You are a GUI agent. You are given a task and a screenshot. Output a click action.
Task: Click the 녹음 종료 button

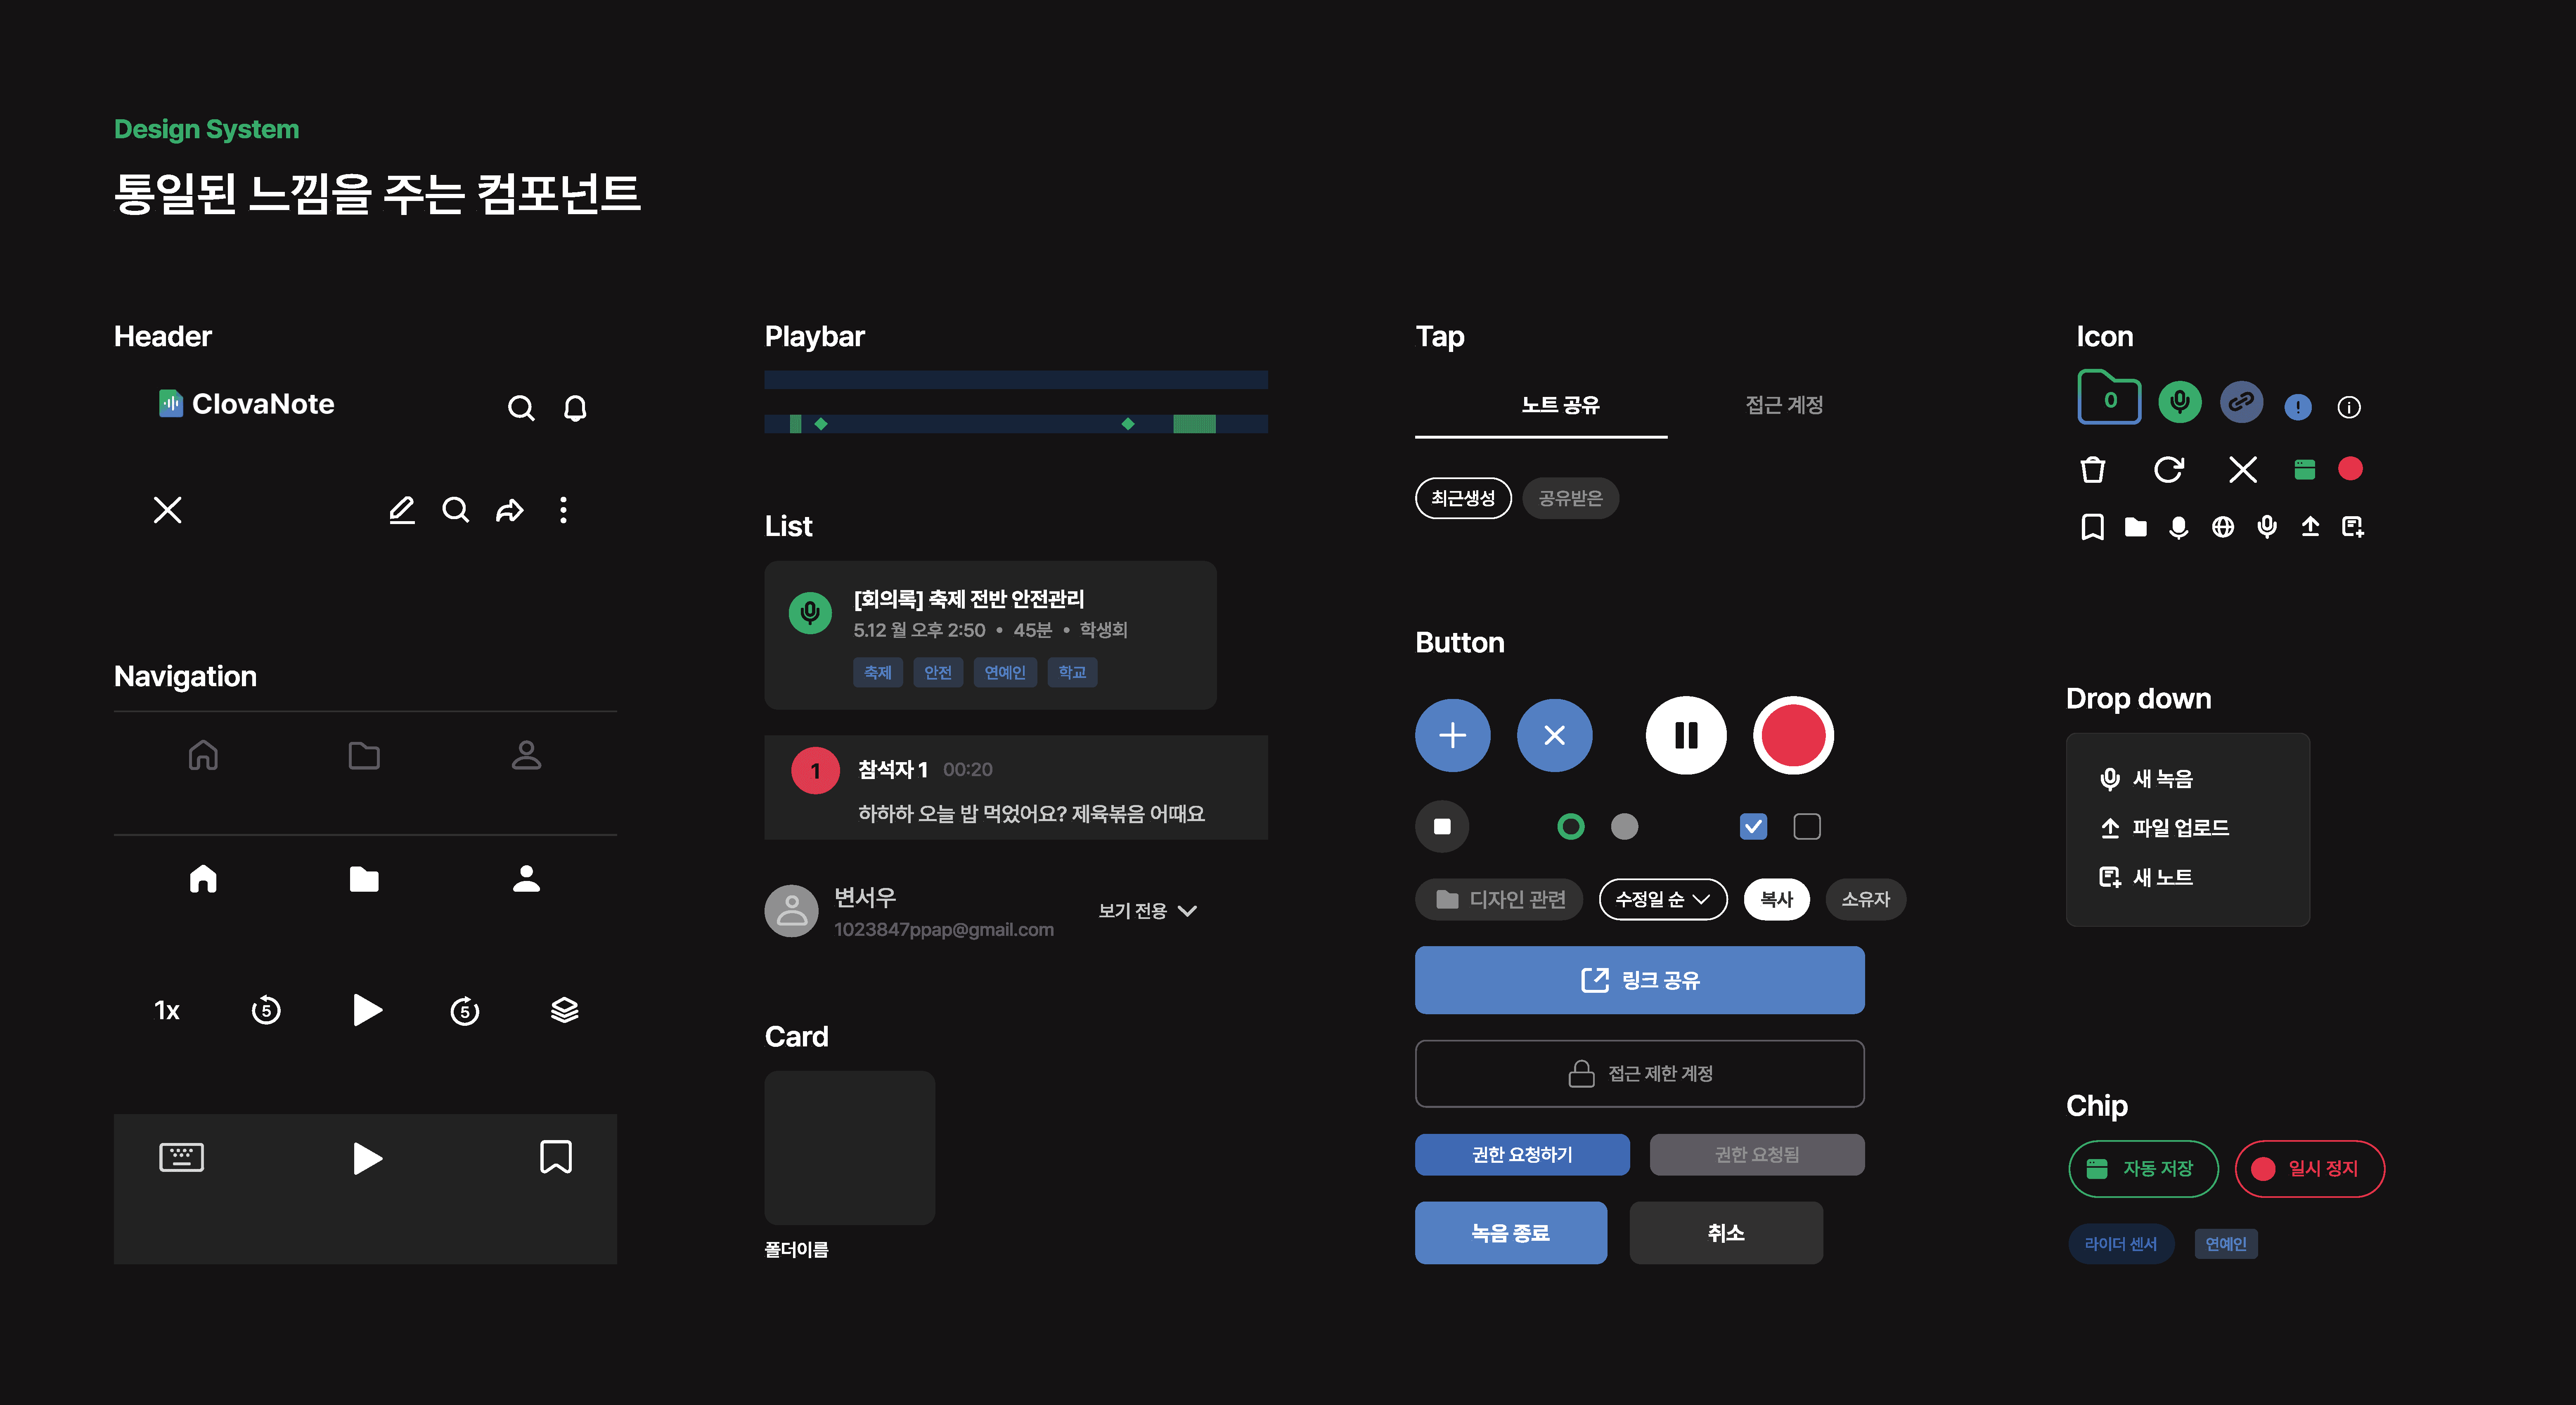(1510, 1232)
